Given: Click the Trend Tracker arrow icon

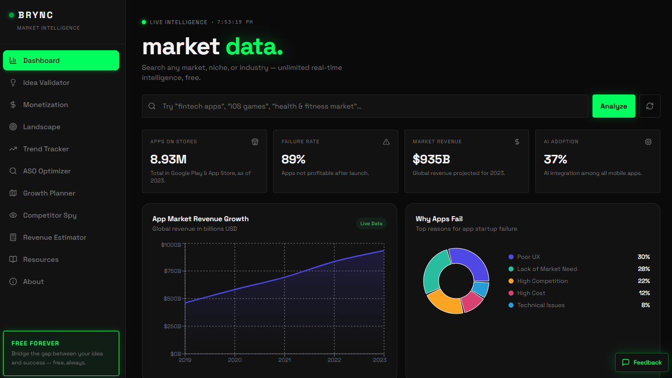Looking at the screenshot, I should coord(13,149).
